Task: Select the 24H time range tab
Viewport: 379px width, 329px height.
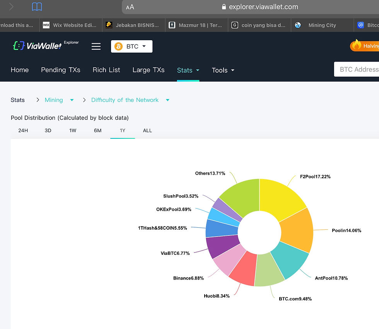Action: [x=23, y=131]
